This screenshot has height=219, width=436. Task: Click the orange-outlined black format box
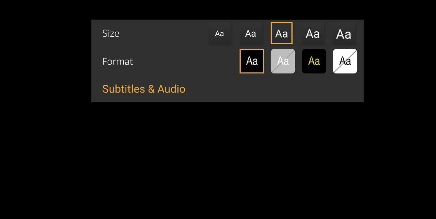click(252, 61)
